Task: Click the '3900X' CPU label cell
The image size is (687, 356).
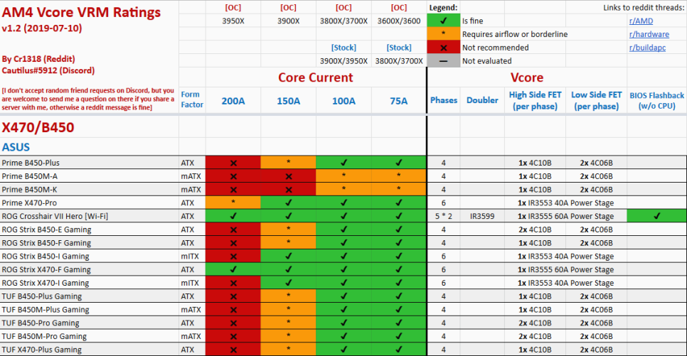Action: click(288, 21)
